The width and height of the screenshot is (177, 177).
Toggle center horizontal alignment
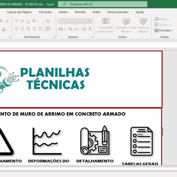tap(22, 29)
